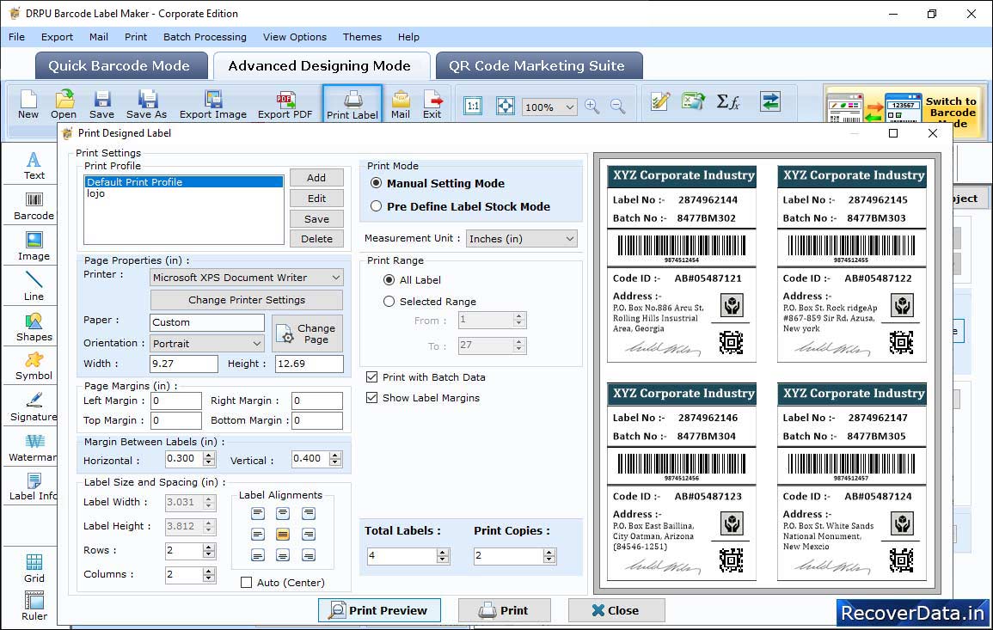Click the Exit toolbar icon

click(x=432, y=105)
